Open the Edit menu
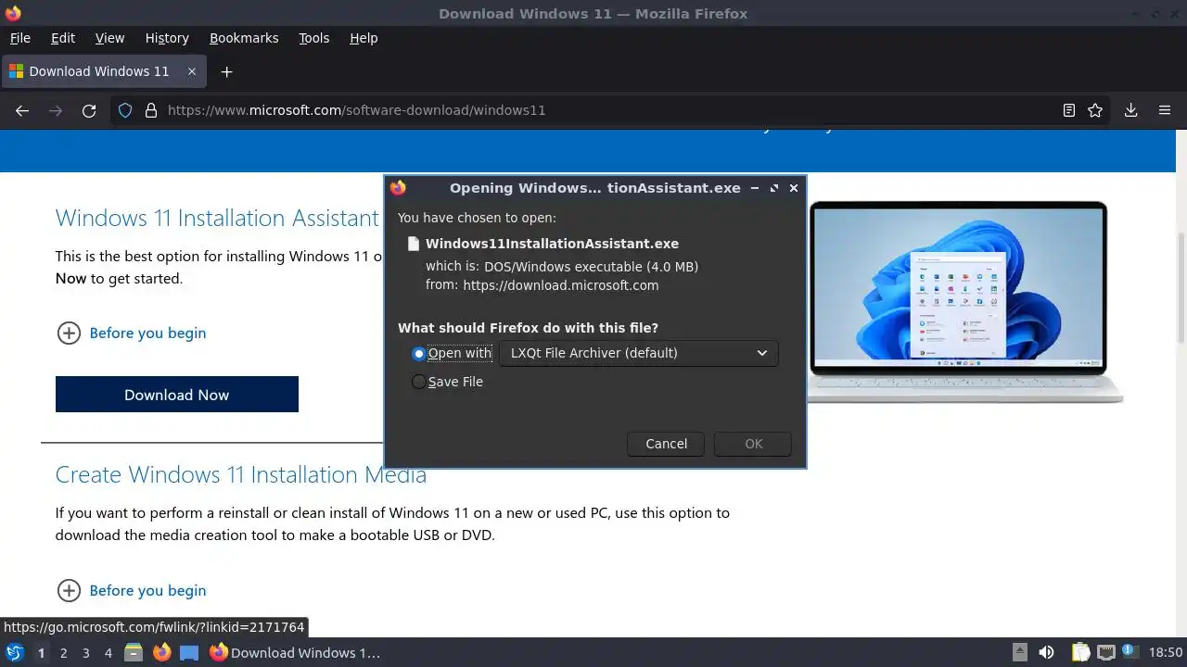Image resolution: width=1187 pixels, height=667 pixels. click(x=63, y=38)
